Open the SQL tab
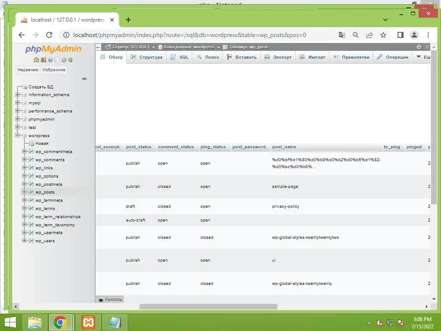 click(179, 57)
